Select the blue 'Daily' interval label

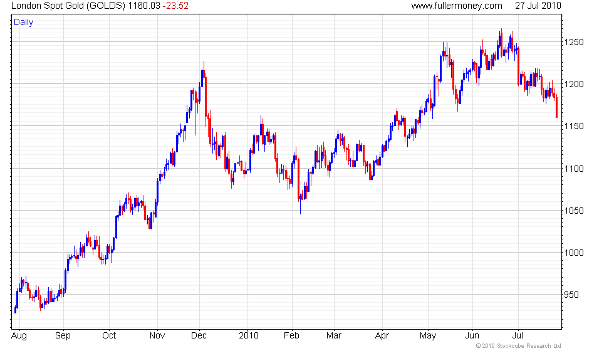pos(24,23)
